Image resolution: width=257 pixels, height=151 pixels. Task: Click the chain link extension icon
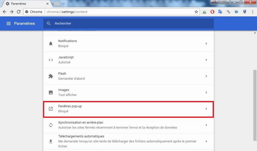click(x=228, y=12)
